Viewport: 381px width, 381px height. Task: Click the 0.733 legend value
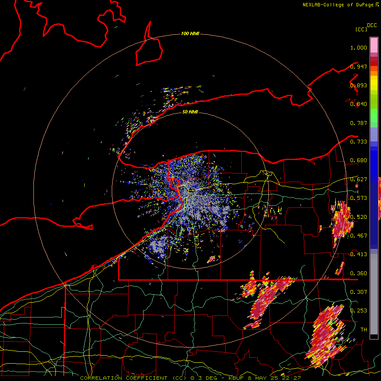[x=359, y=141]
